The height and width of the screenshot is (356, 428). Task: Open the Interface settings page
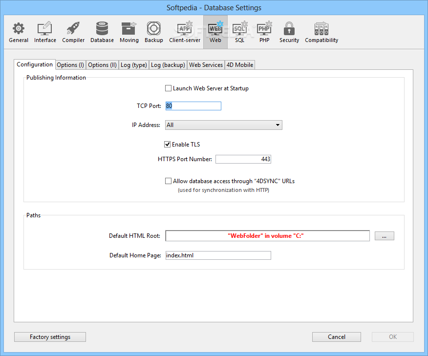[45, 32]
